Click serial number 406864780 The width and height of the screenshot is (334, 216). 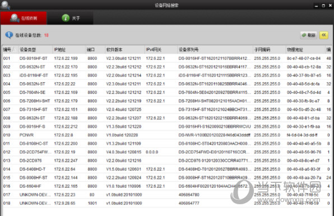(189, 194)
